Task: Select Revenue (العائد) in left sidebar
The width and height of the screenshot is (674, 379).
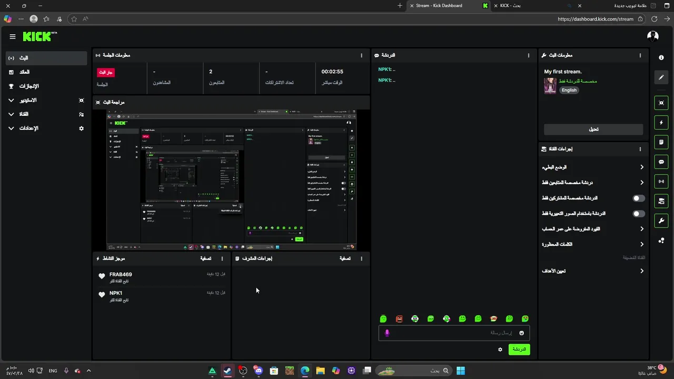Action: tap(46, 72)
